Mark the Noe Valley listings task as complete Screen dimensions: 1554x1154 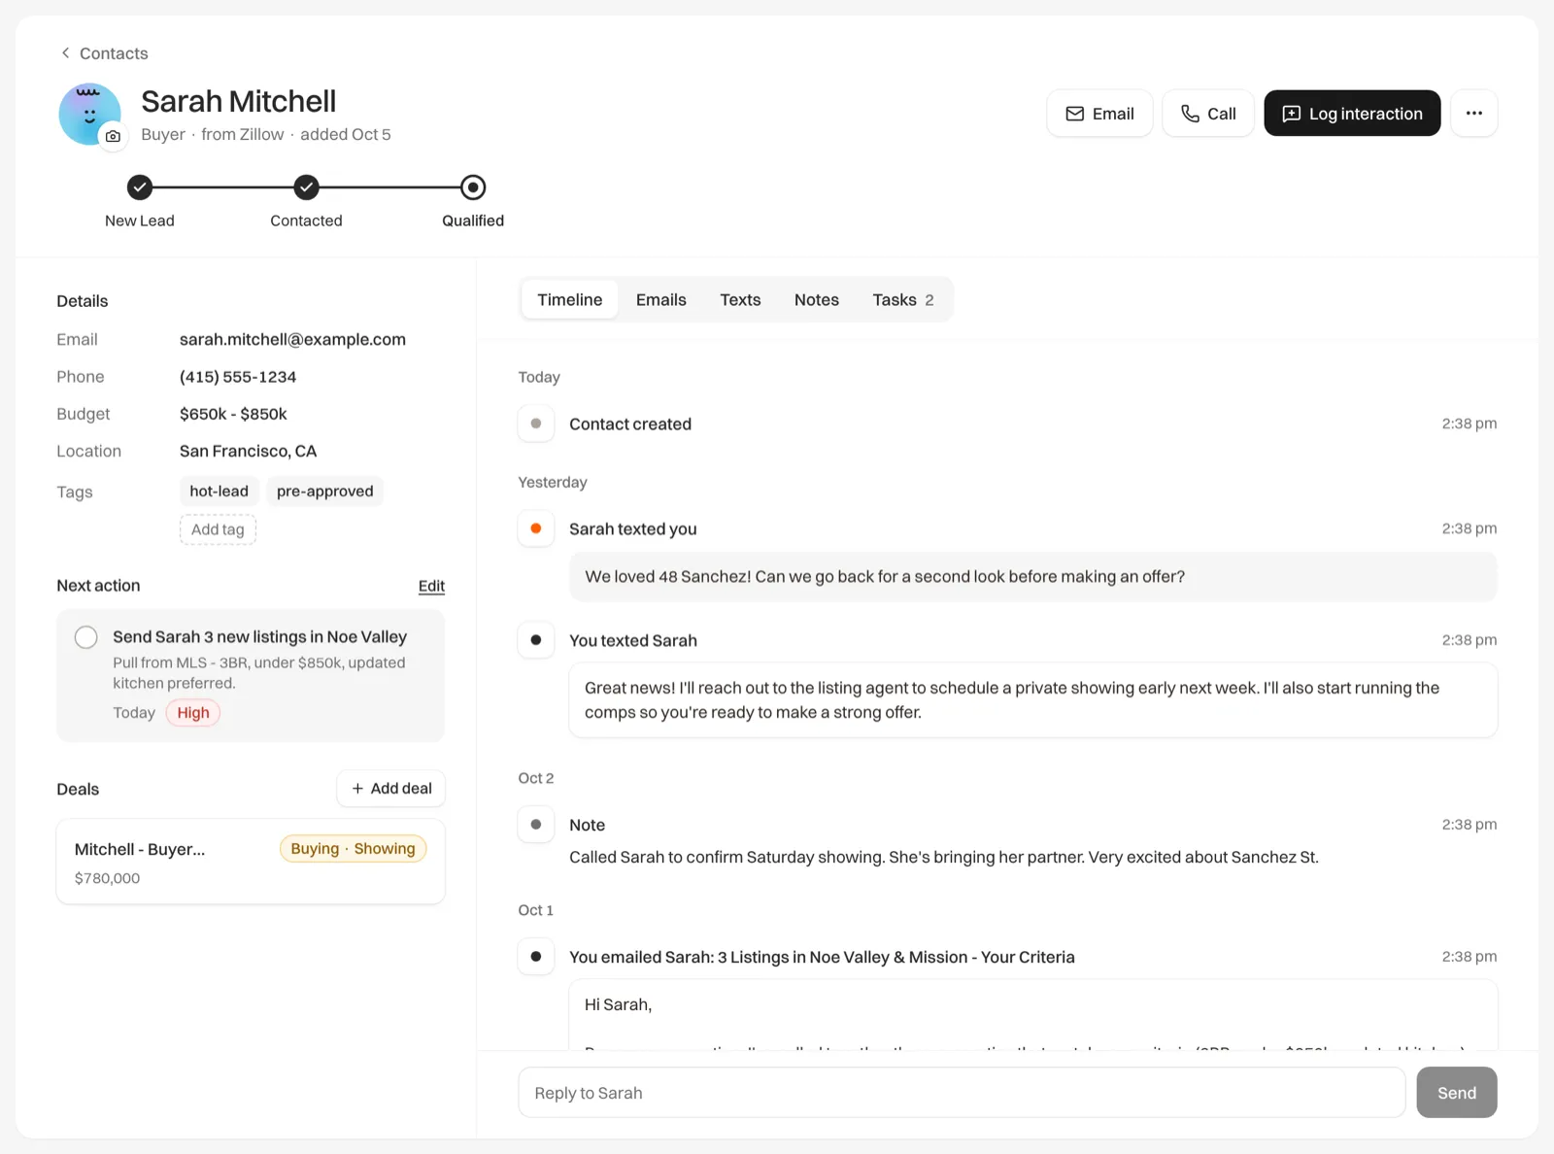point(86,637)
